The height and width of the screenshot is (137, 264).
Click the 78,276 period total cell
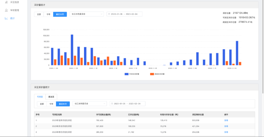[163, 126]
